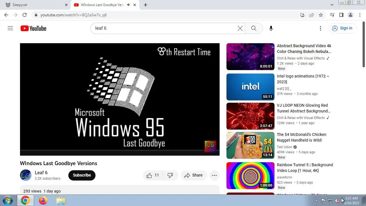This screenshot has height=206, width=366.
Task: Open Abstract Background Video 4k thumbnail
Action: 250,57
